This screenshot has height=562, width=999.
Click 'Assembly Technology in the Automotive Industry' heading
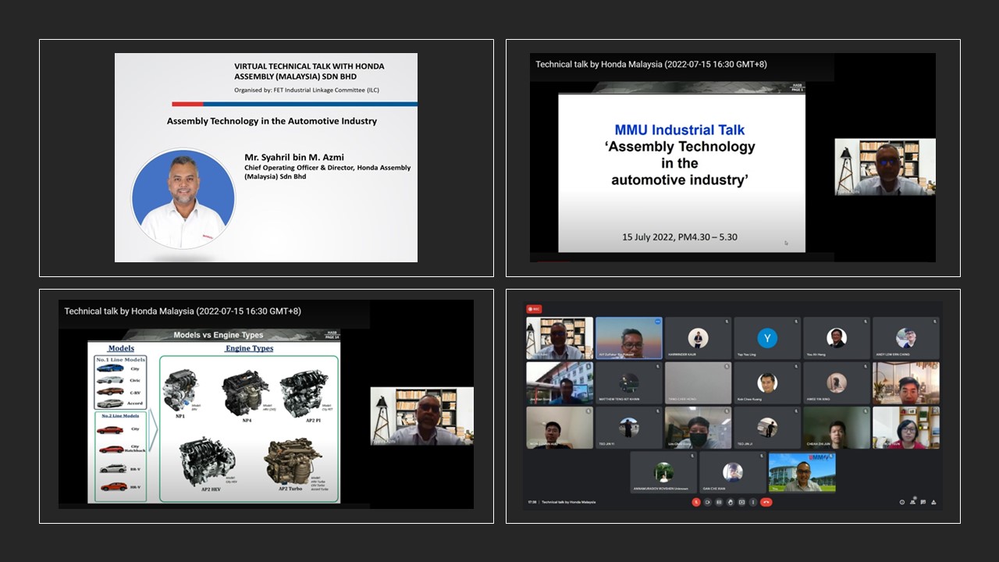(272, 121)
